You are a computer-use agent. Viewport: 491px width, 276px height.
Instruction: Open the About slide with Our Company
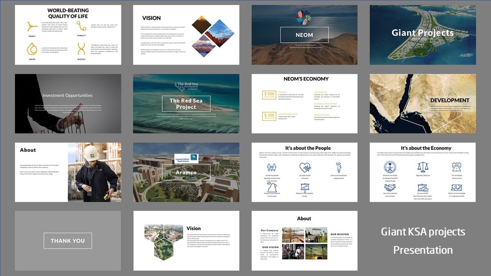click(304, 241)
